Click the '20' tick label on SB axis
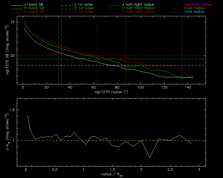 coord(13,55)
